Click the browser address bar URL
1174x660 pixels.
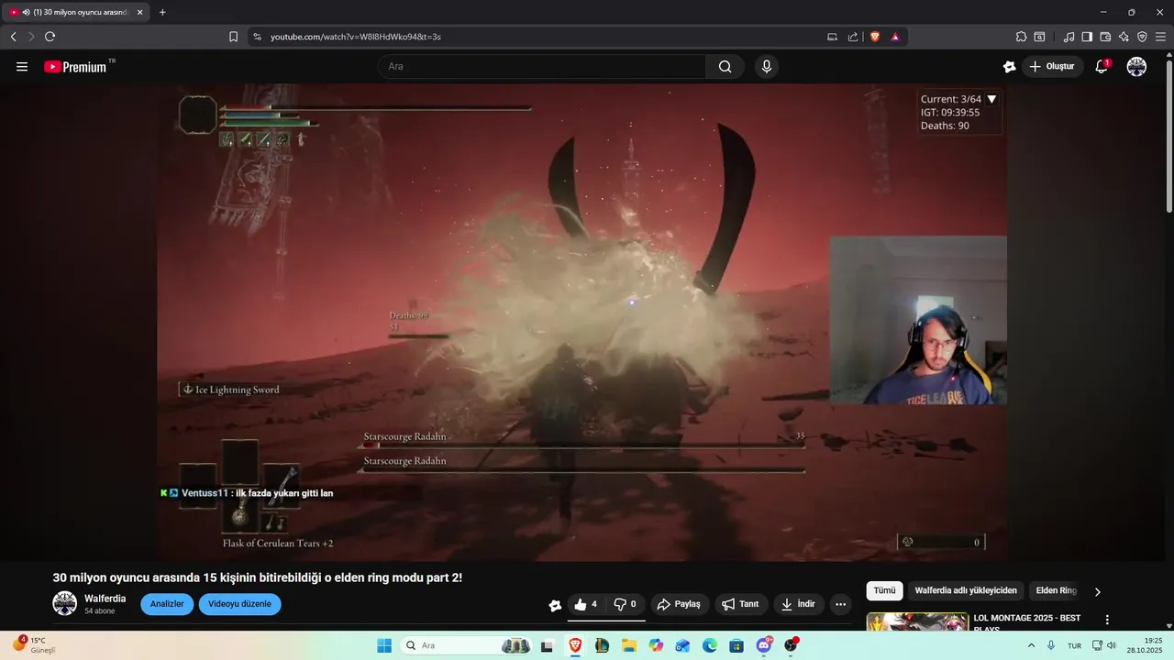[x=356, y=37]
